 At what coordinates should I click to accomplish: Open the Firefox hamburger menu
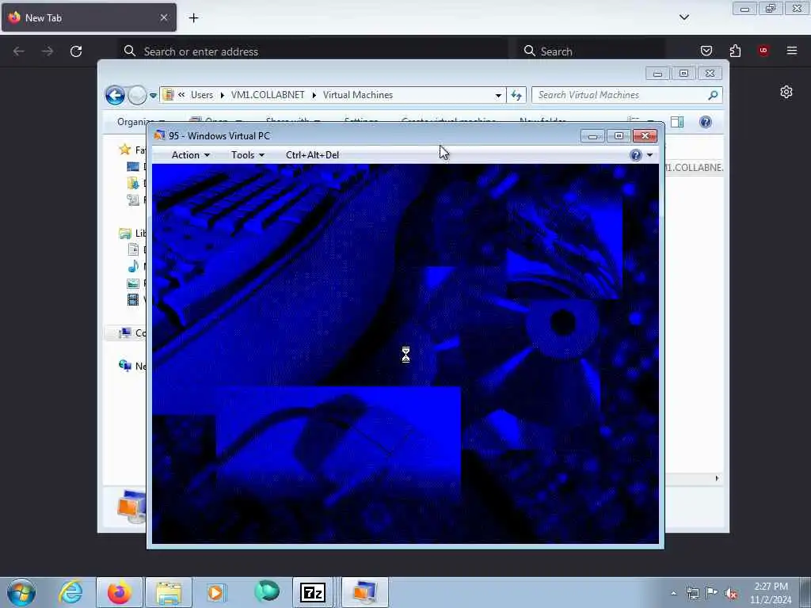(792, 51)
